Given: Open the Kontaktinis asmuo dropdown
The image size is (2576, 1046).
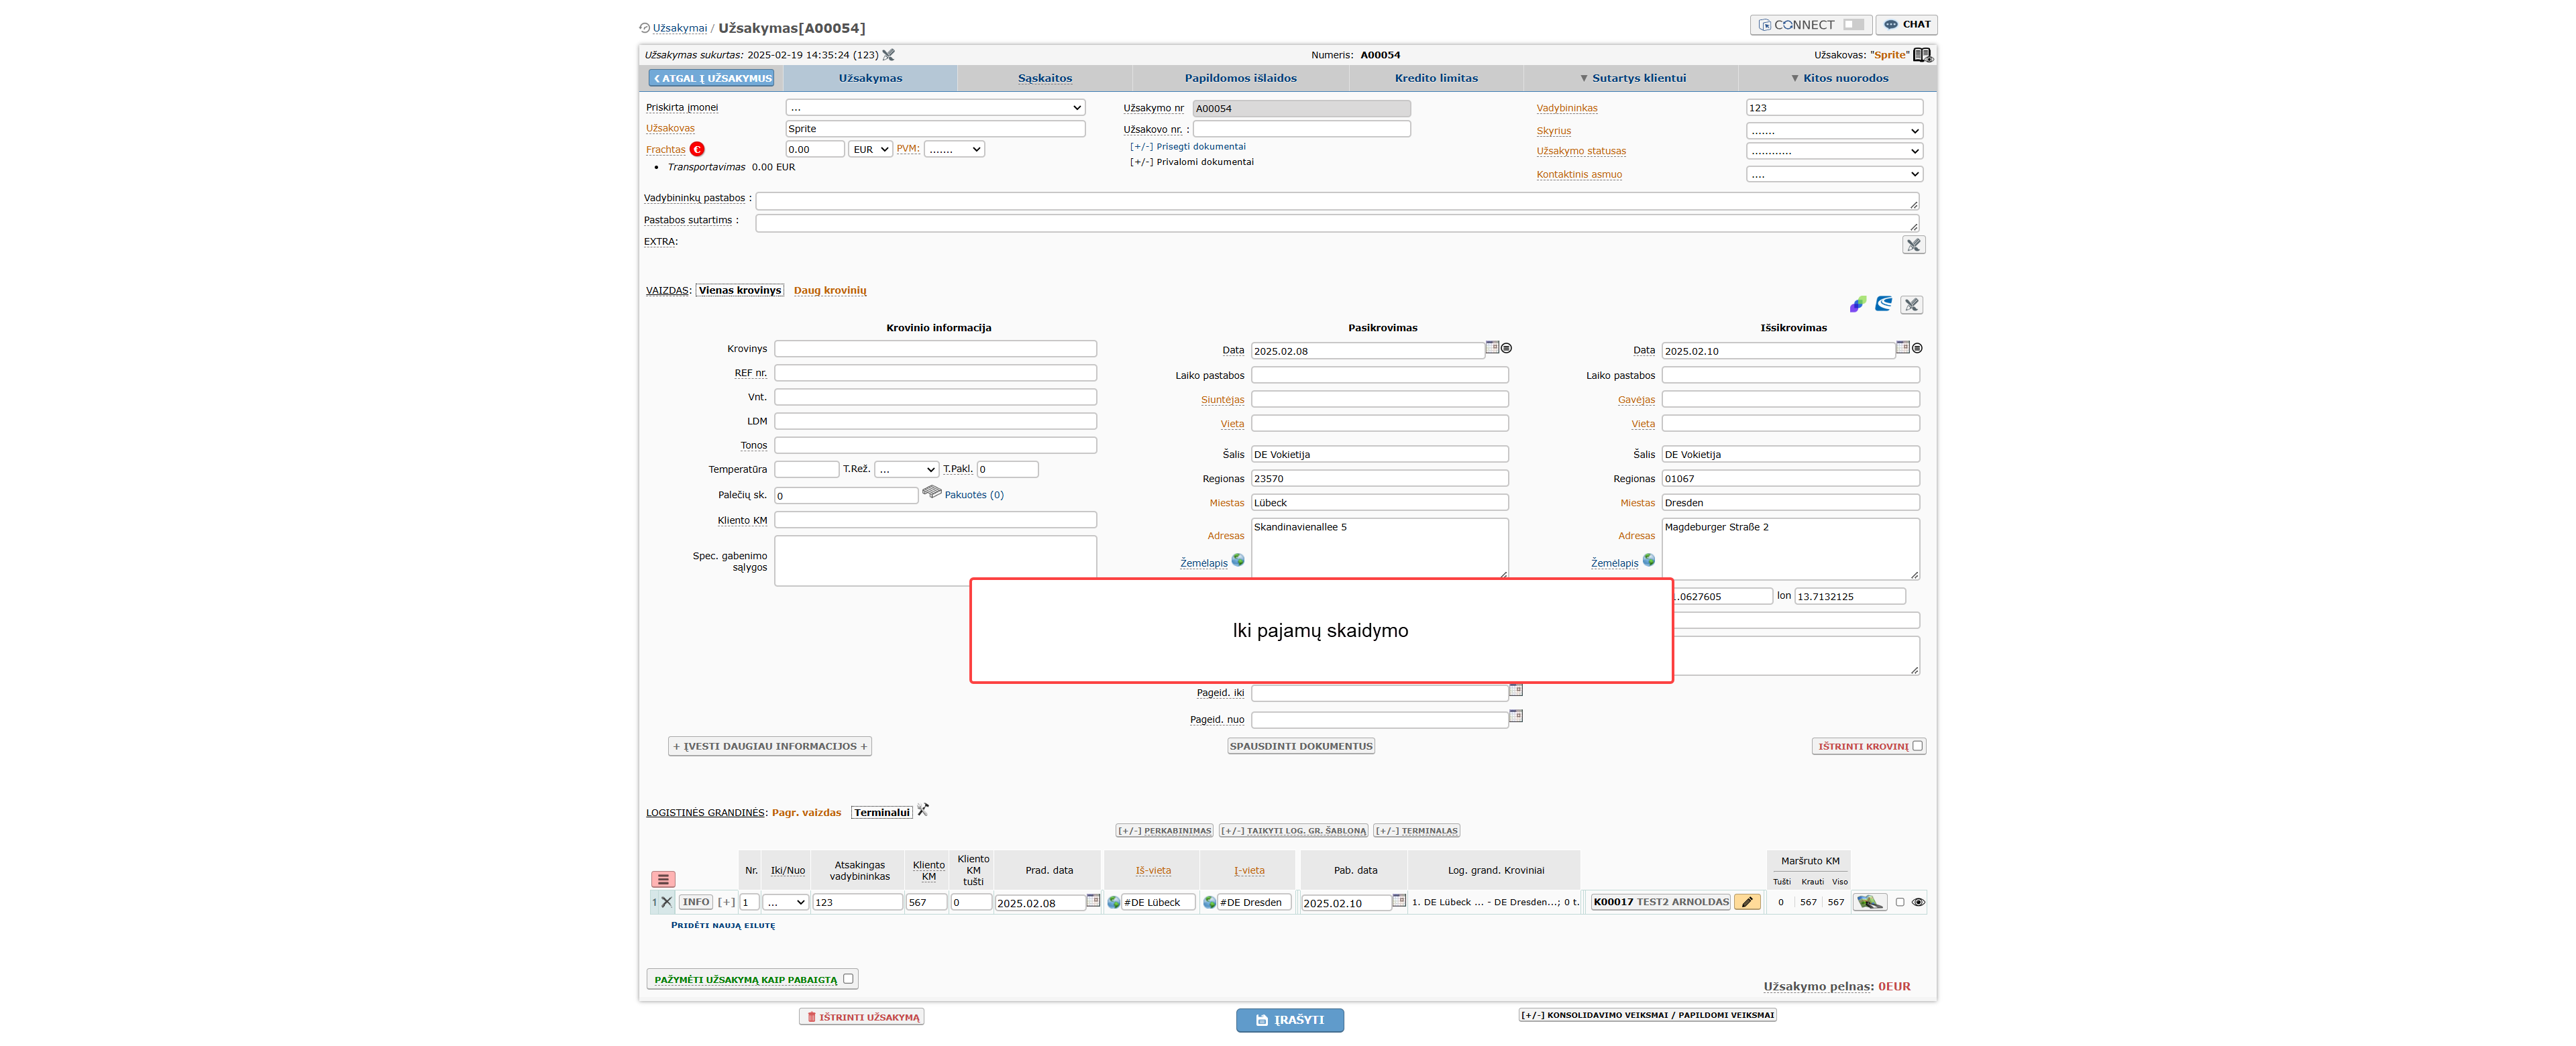Looking at the screenshot, I should (x=1834, y=174).
